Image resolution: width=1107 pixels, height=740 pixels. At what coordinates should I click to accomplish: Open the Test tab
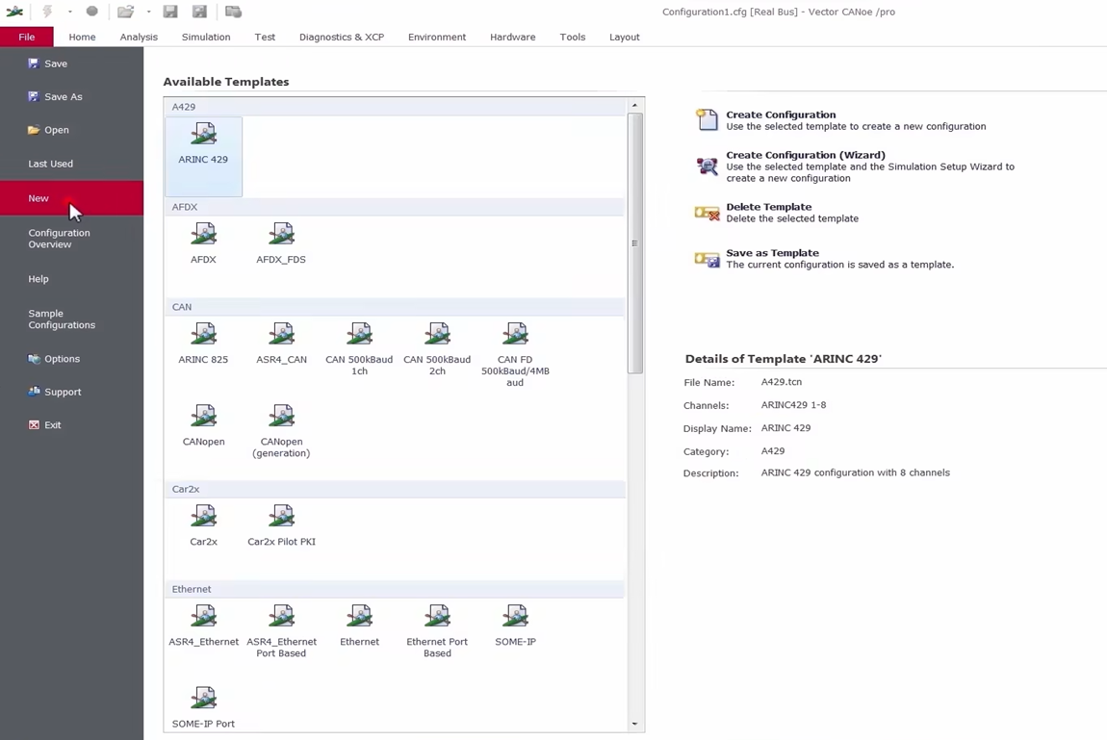pos(265,37)
